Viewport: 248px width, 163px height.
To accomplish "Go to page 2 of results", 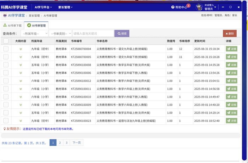I will pyautogui.click(x=60, y=143).
